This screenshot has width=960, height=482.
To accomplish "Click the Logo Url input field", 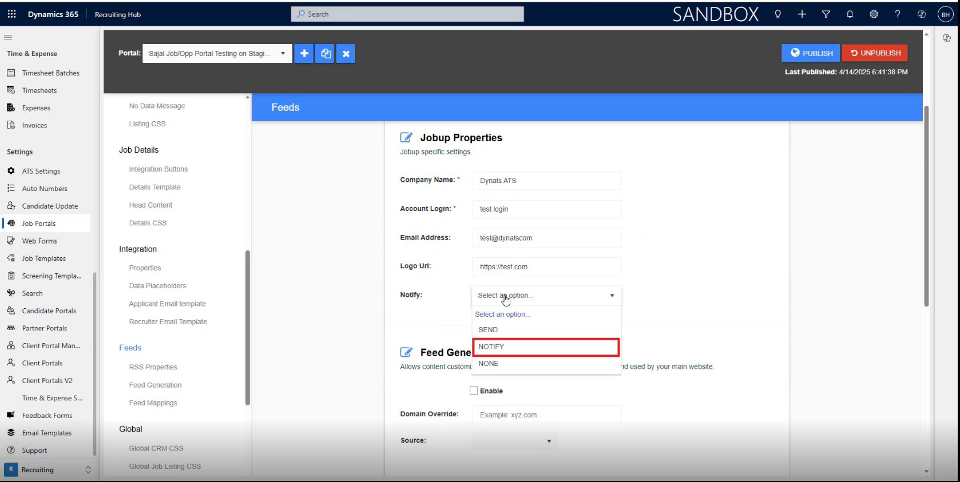I will [x=546, y=267].
